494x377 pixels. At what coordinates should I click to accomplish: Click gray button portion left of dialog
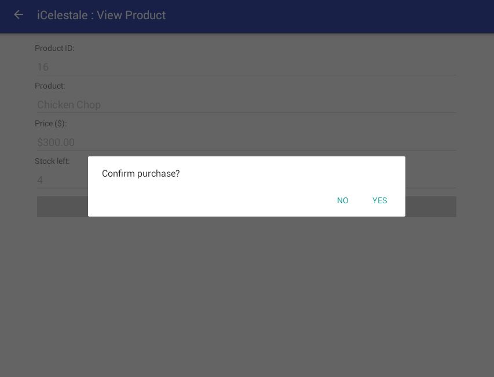[x=63, y=207]
